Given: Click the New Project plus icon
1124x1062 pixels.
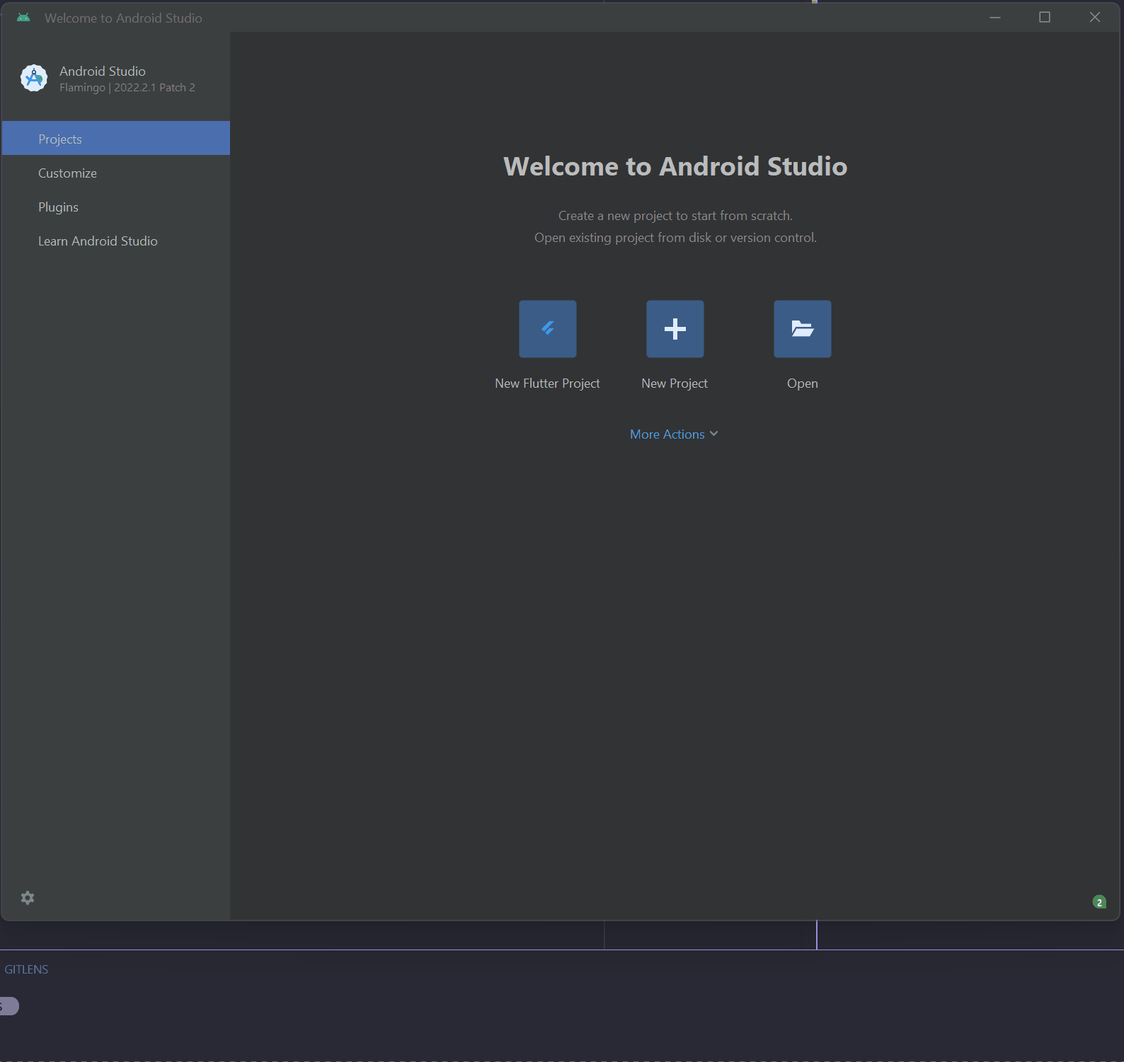Looking at the screenshot, I should click(675, 329).
